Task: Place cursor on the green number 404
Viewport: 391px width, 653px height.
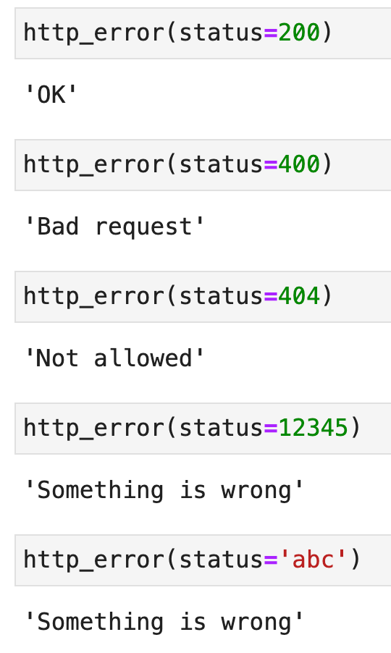Action: [298, 296]
